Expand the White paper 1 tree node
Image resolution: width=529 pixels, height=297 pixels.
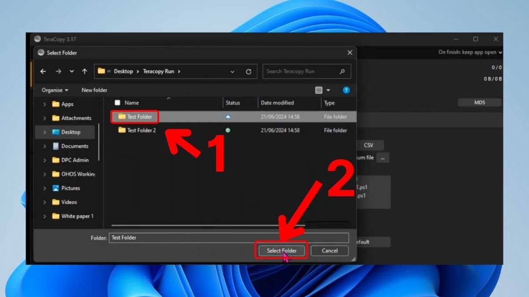[x=45, y=216]
